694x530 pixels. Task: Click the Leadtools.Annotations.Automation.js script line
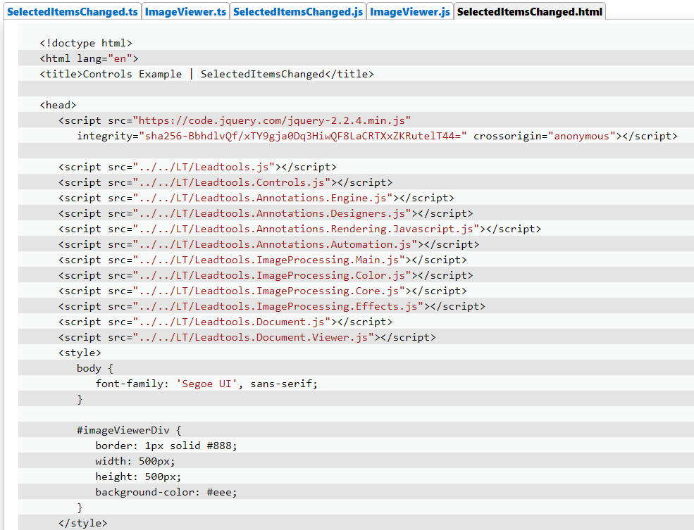click(268, 244)
